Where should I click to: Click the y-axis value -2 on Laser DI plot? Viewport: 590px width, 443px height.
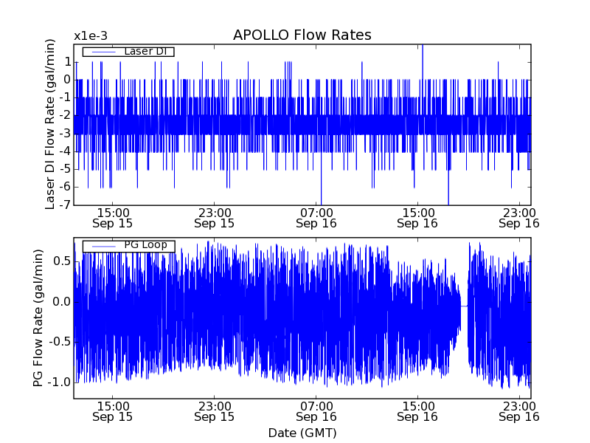coord(64,115)
